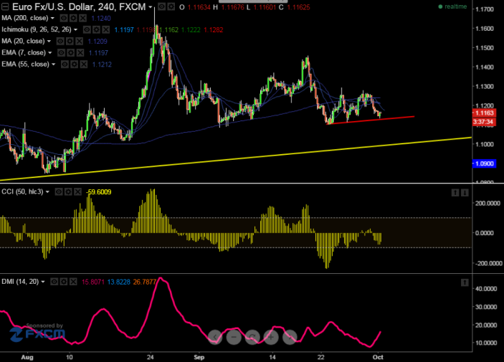Open MA (200, close) settings gear
The height and width of the screenshot is (362, 504).
(x=73, y=18)
